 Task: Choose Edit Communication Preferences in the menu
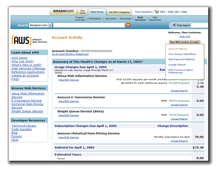180,71
